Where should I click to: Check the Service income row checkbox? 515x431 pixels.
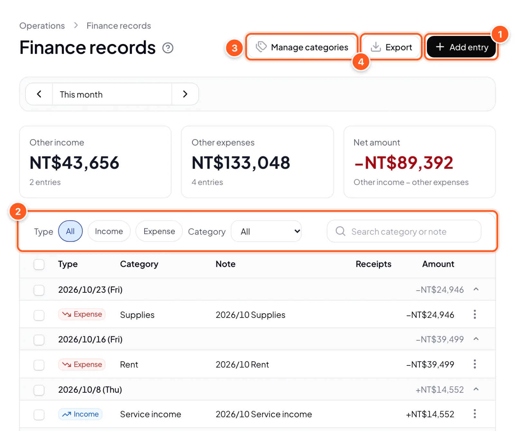click(x=39, y=415)
